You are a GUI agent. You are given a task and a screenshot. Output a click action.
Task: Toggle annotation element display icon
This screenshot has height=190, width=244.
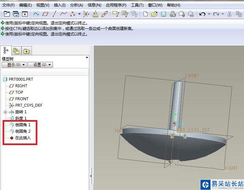point(125,14)
